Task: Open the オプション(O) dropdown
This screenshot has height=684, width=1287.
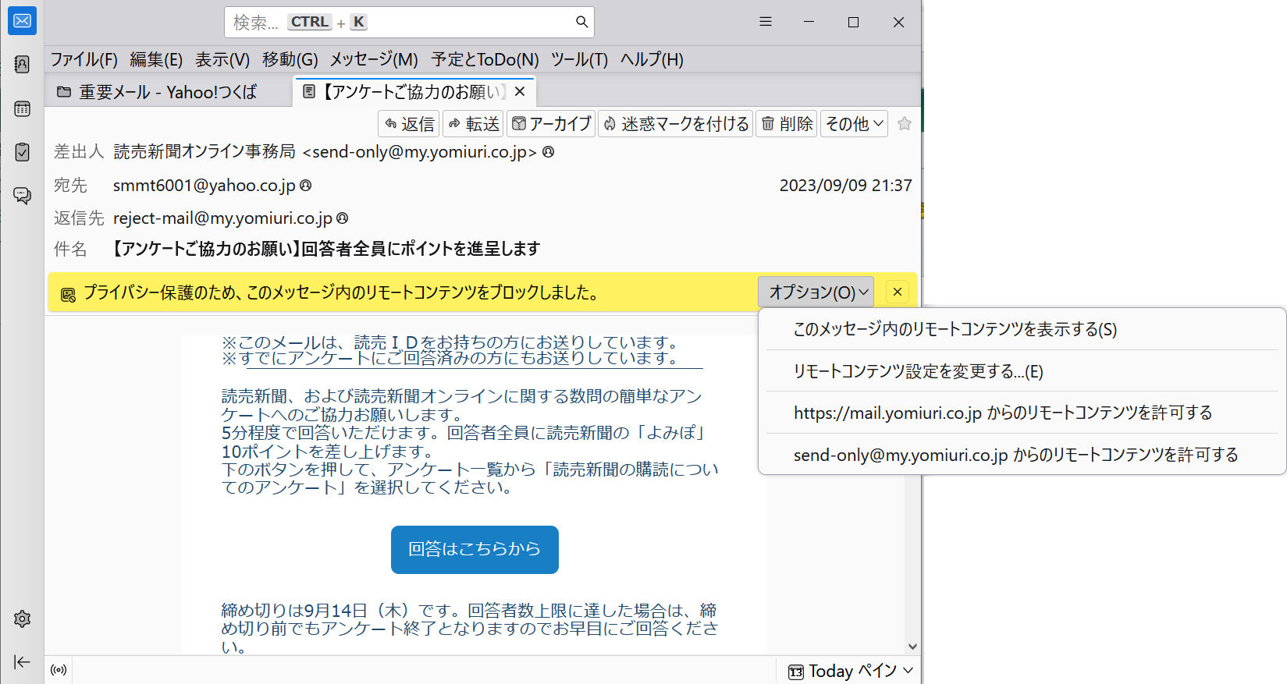Action: 816,292
